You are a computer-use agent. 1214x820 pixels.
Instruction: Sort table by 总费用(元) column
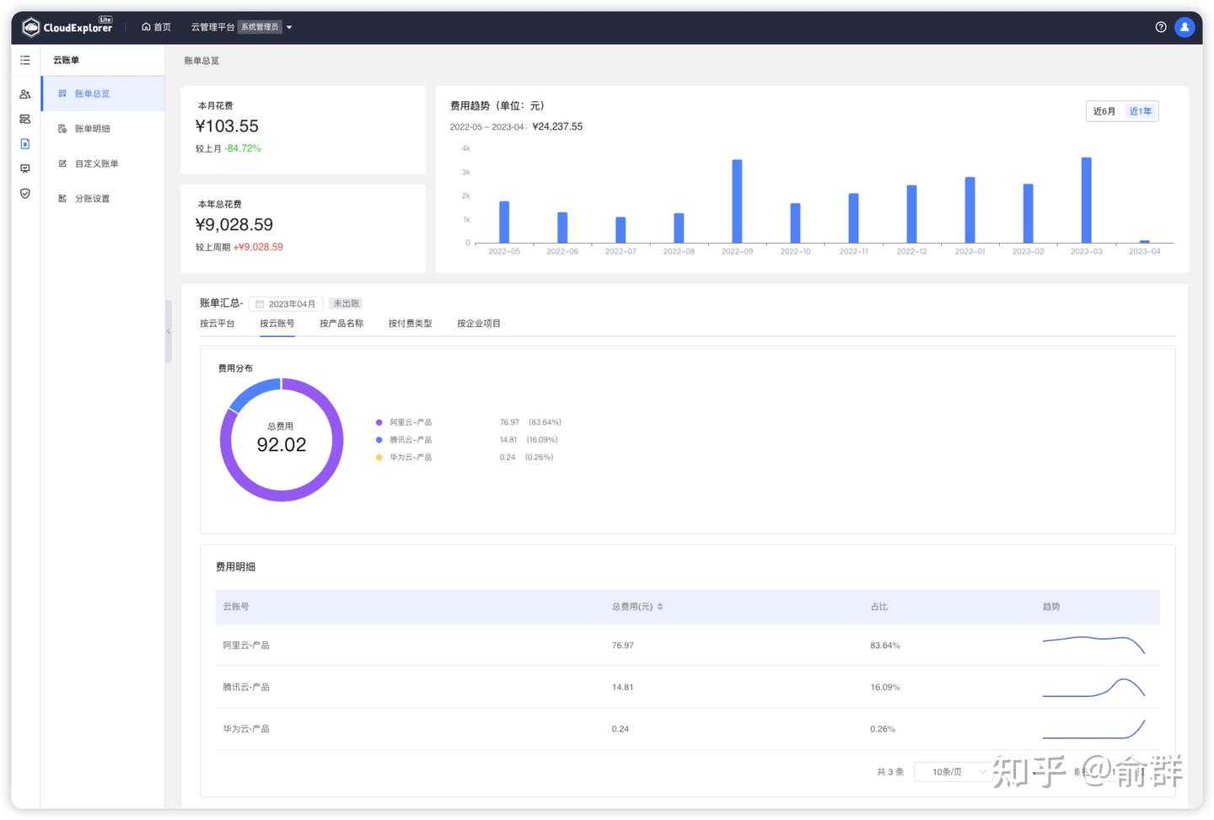tap(637, 607)
